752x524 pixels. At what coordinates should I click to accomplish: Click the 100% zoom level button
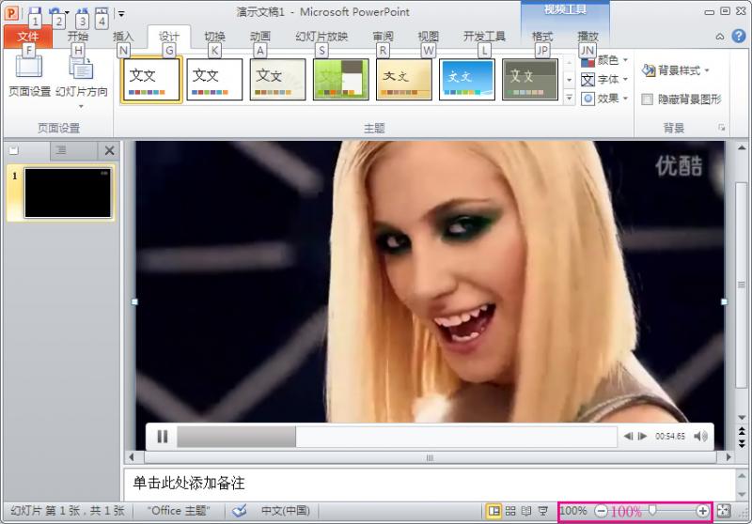[x=573, y=511]
